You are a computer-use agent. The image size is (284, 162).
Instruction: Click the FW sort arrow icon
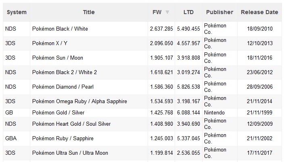pos(167,12)
